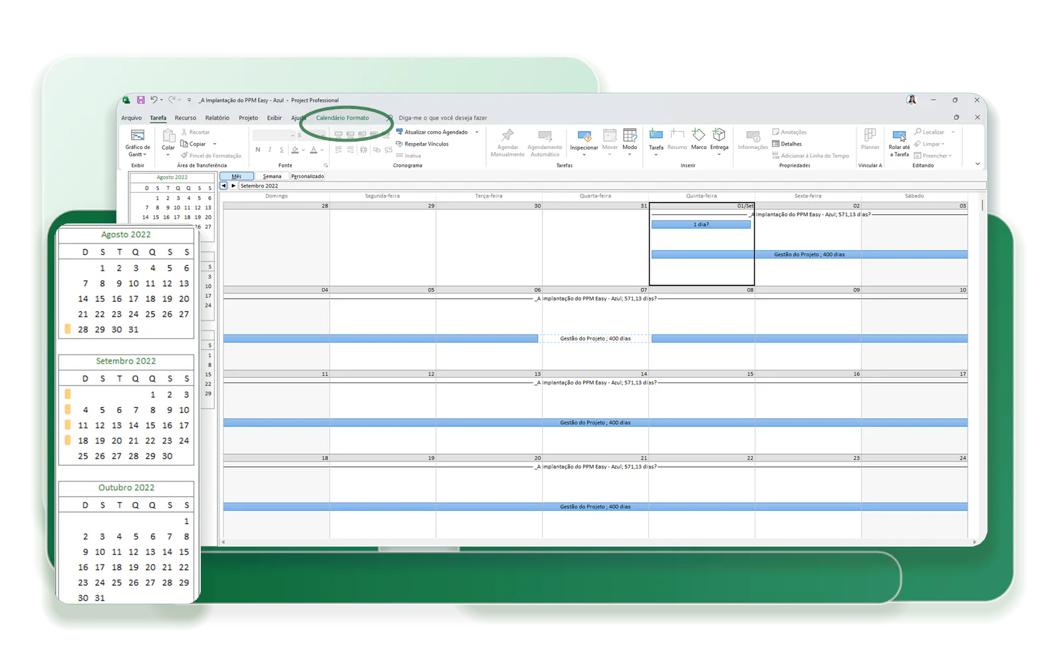Image resolution: width=1064 pixels, height=665 pixels.
Task: Open the Gráfico de Gantt view button
Action: (x=138, y=143)
